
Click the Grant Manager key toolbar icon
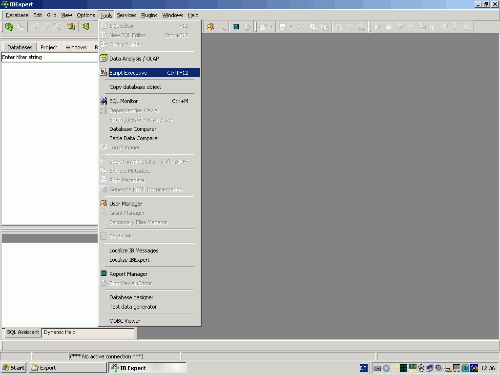(222, 27)
